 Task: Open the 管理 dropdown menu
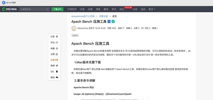[155, 28]
